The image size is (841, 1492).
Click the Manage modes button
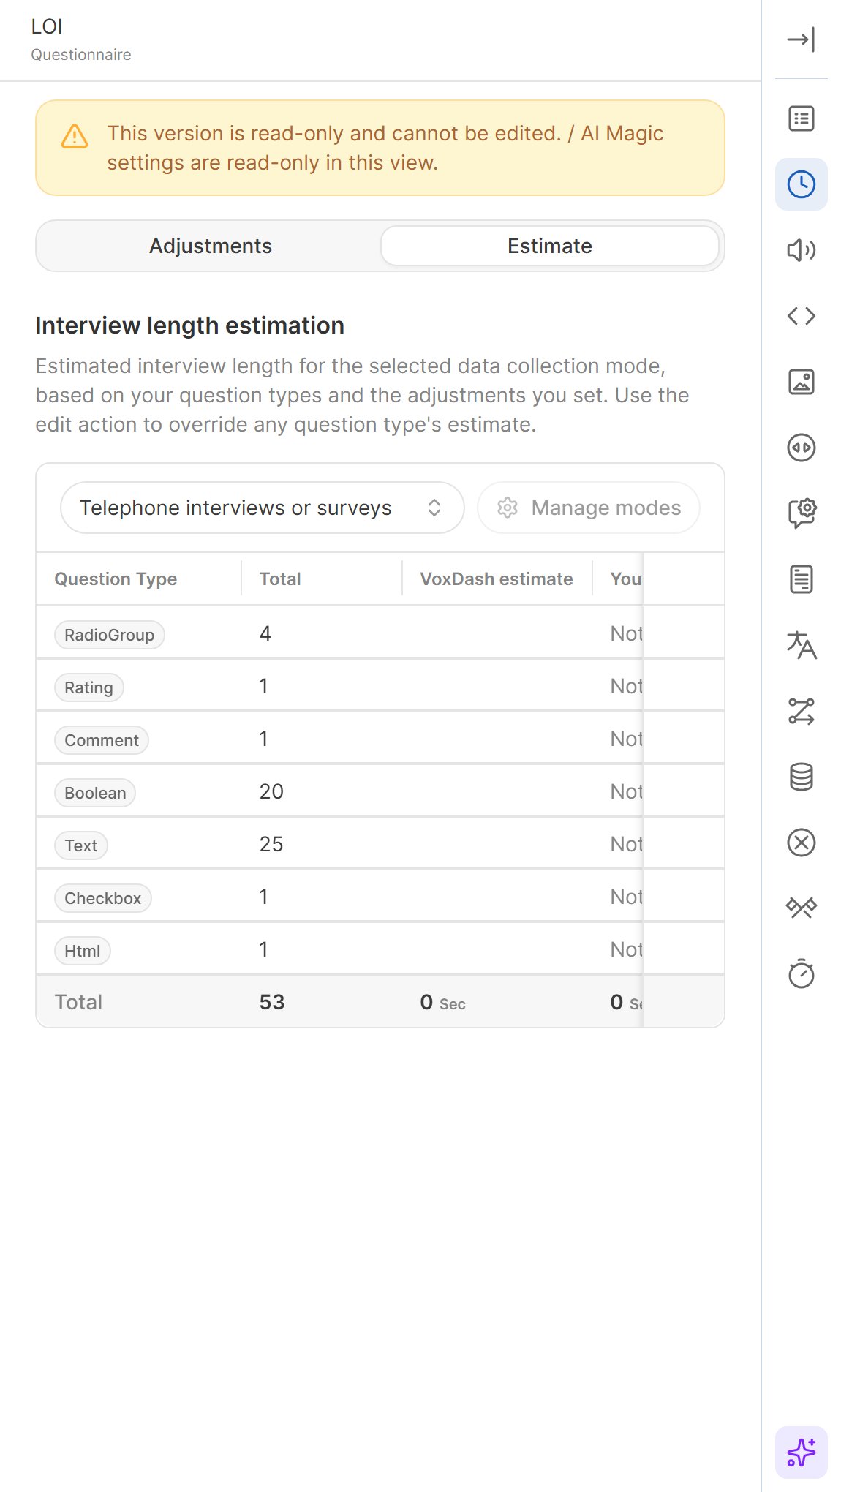coord(589,508)
